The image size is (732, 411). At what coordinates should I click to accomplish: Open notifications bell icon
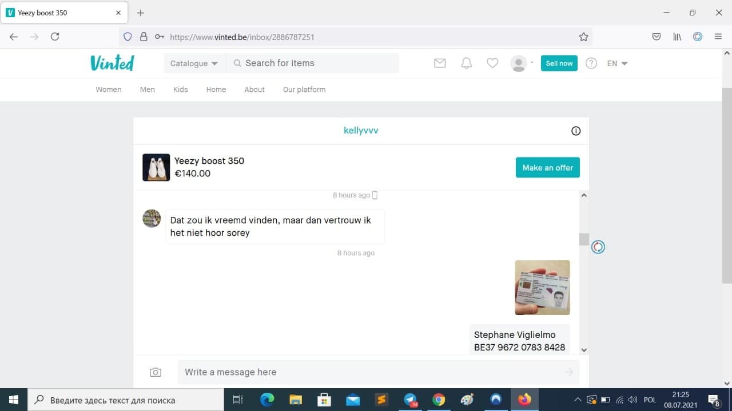tap(467, 63)
